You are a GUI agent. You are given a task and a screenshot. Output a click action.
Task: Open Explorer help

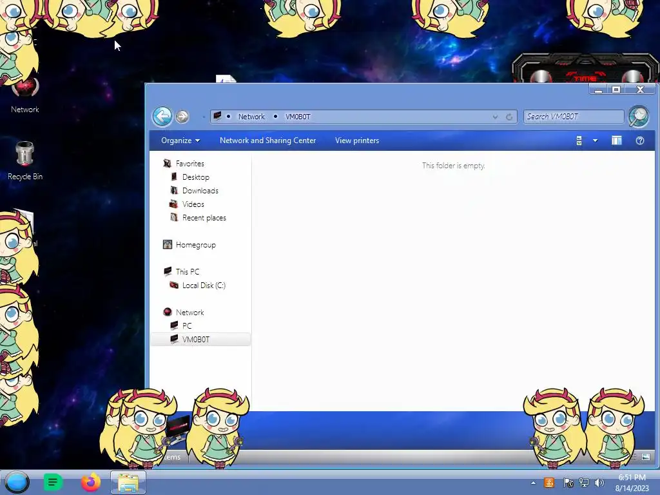[x=640, y=141]
